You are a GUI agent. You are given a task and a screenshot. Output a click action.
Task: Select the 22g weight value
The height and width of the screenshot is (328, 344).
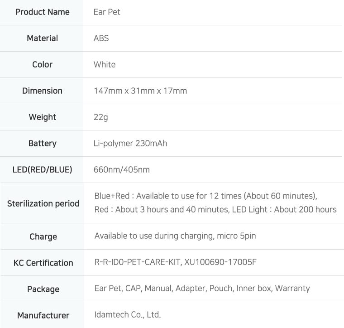pyautogui.click(x=101, y=117)
